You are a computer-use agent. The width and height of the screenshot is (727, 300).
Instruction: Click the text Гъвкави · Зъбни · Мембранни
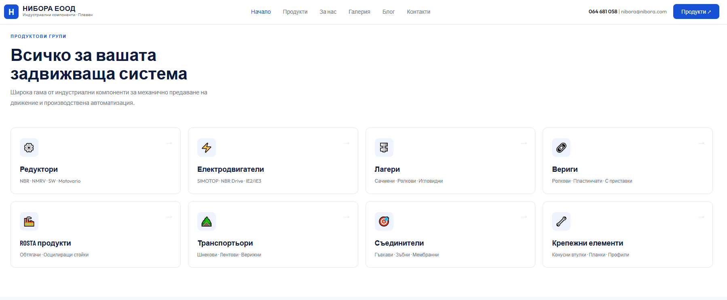407,255
